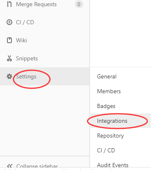The height and width of the screenshot is (170, 151).
Task: Open Repository settings from submenu
Action: click(110, 136)
